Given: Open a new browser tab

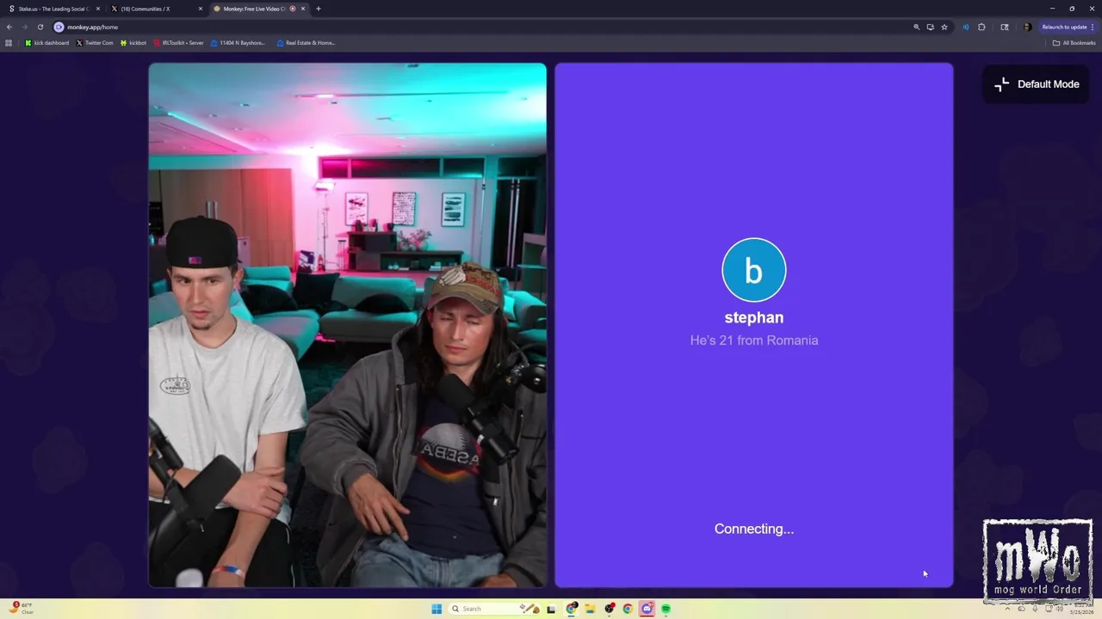Looking at the screenshot, I should tap(319, 9).
